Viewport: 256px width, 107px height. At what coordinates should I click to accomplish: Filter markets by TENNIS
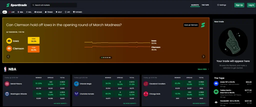pyautogui.click(x=49, y=12)
